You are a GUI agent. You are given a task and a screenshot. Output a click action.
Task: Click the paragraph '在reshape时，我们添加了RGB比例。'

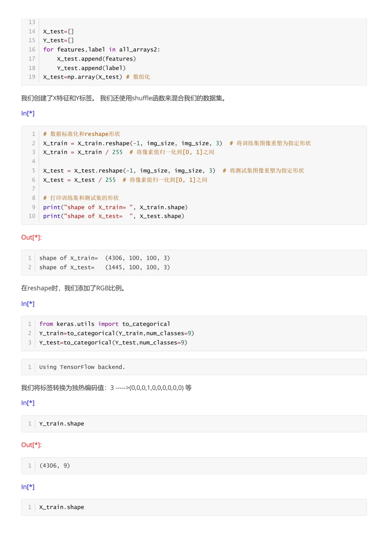74,288
